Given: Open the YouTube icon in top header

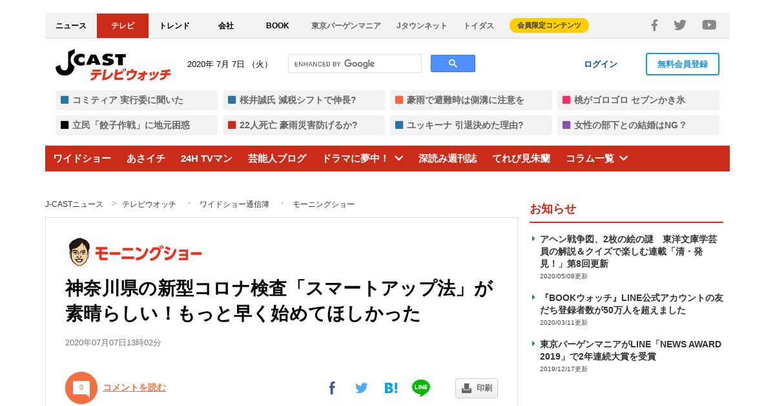Looking at the screenshot, I should (709, 25).
